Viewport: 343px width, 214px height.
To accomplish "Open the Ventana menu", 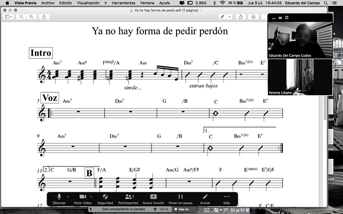I will coord(147,3).
